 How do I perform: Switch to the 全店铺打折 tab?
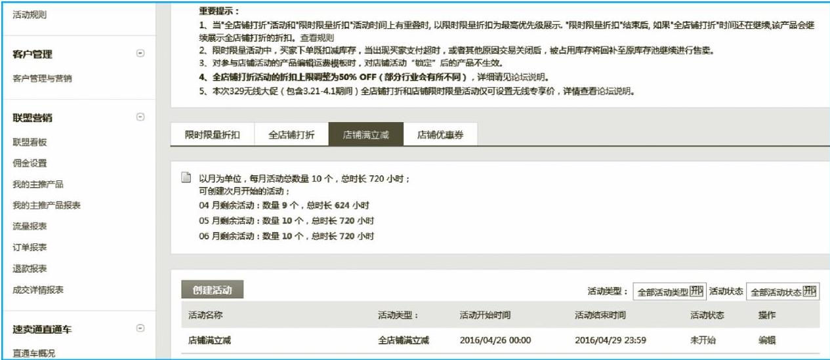(291, 135)
